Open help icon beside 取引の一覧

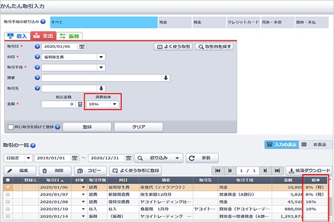33,146
